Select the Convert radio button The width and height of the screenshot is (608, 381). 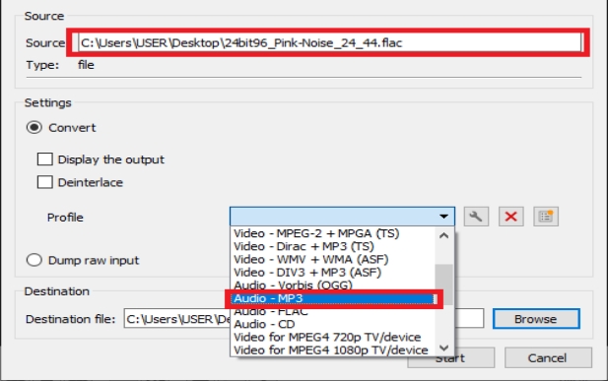(x=34, y=128)
